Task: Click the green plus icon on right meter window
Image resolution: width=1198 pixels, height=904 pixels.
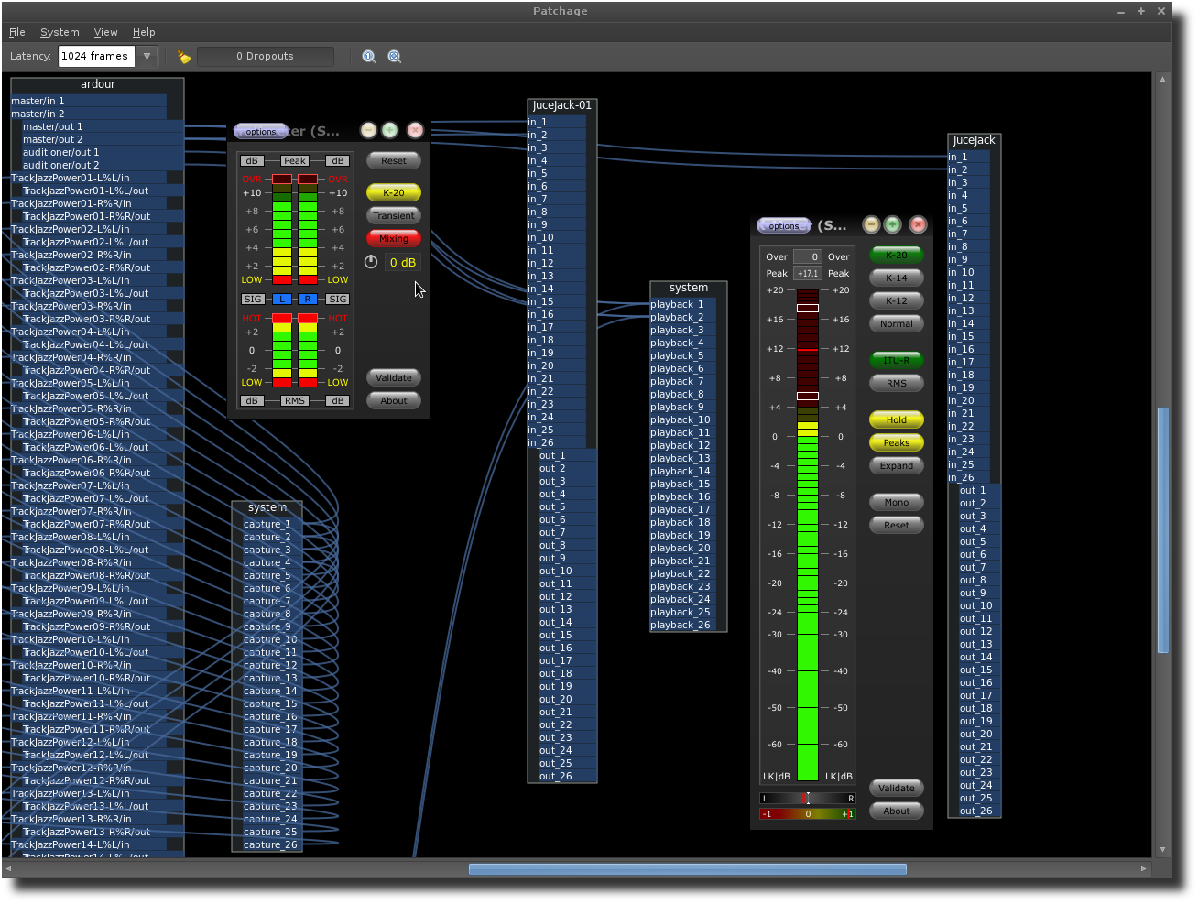Action: coord(893,224)
